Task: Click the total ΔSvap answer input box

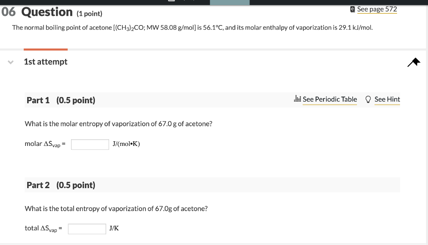Action: [87, 229]
